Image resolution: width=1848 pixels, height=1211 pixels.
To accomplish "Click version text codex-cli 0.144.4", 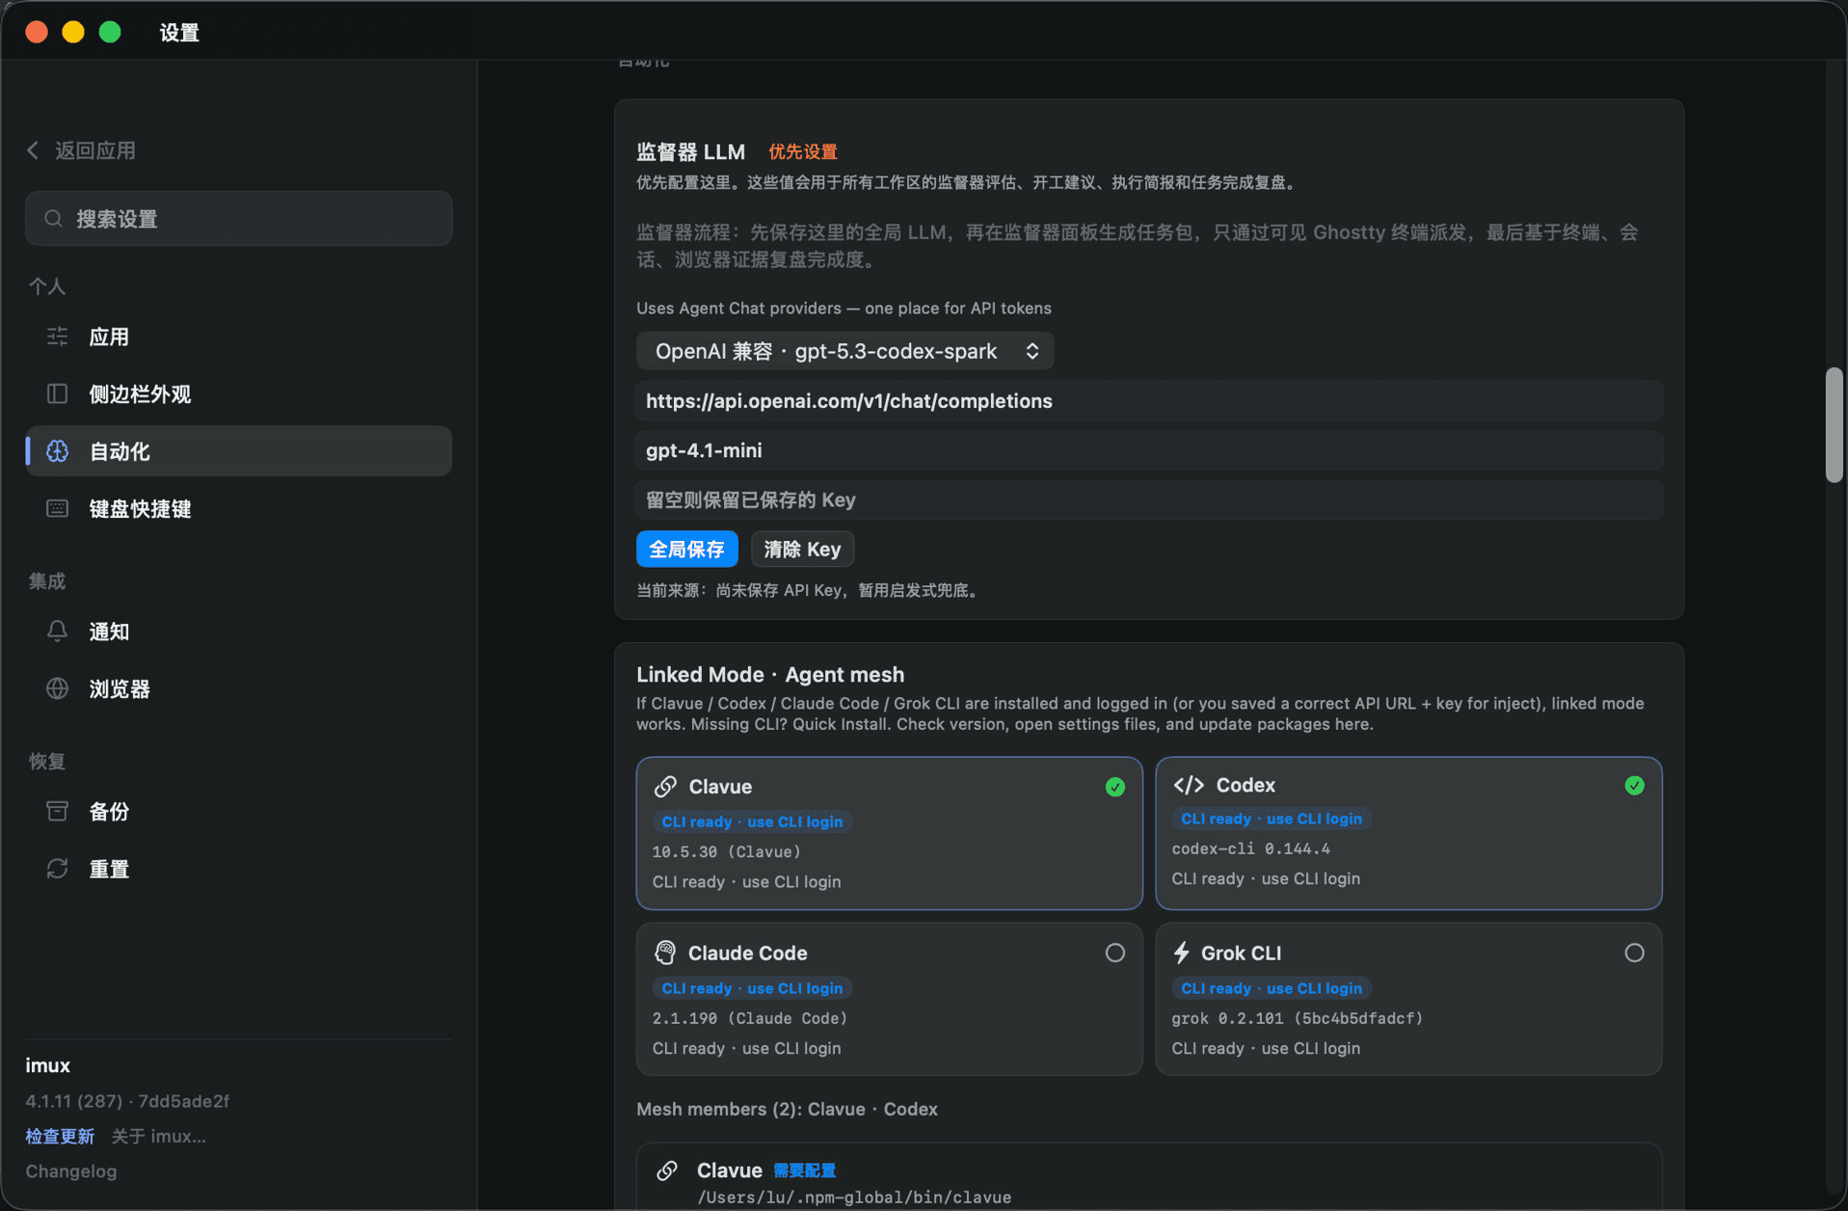I will (1250, 848).
